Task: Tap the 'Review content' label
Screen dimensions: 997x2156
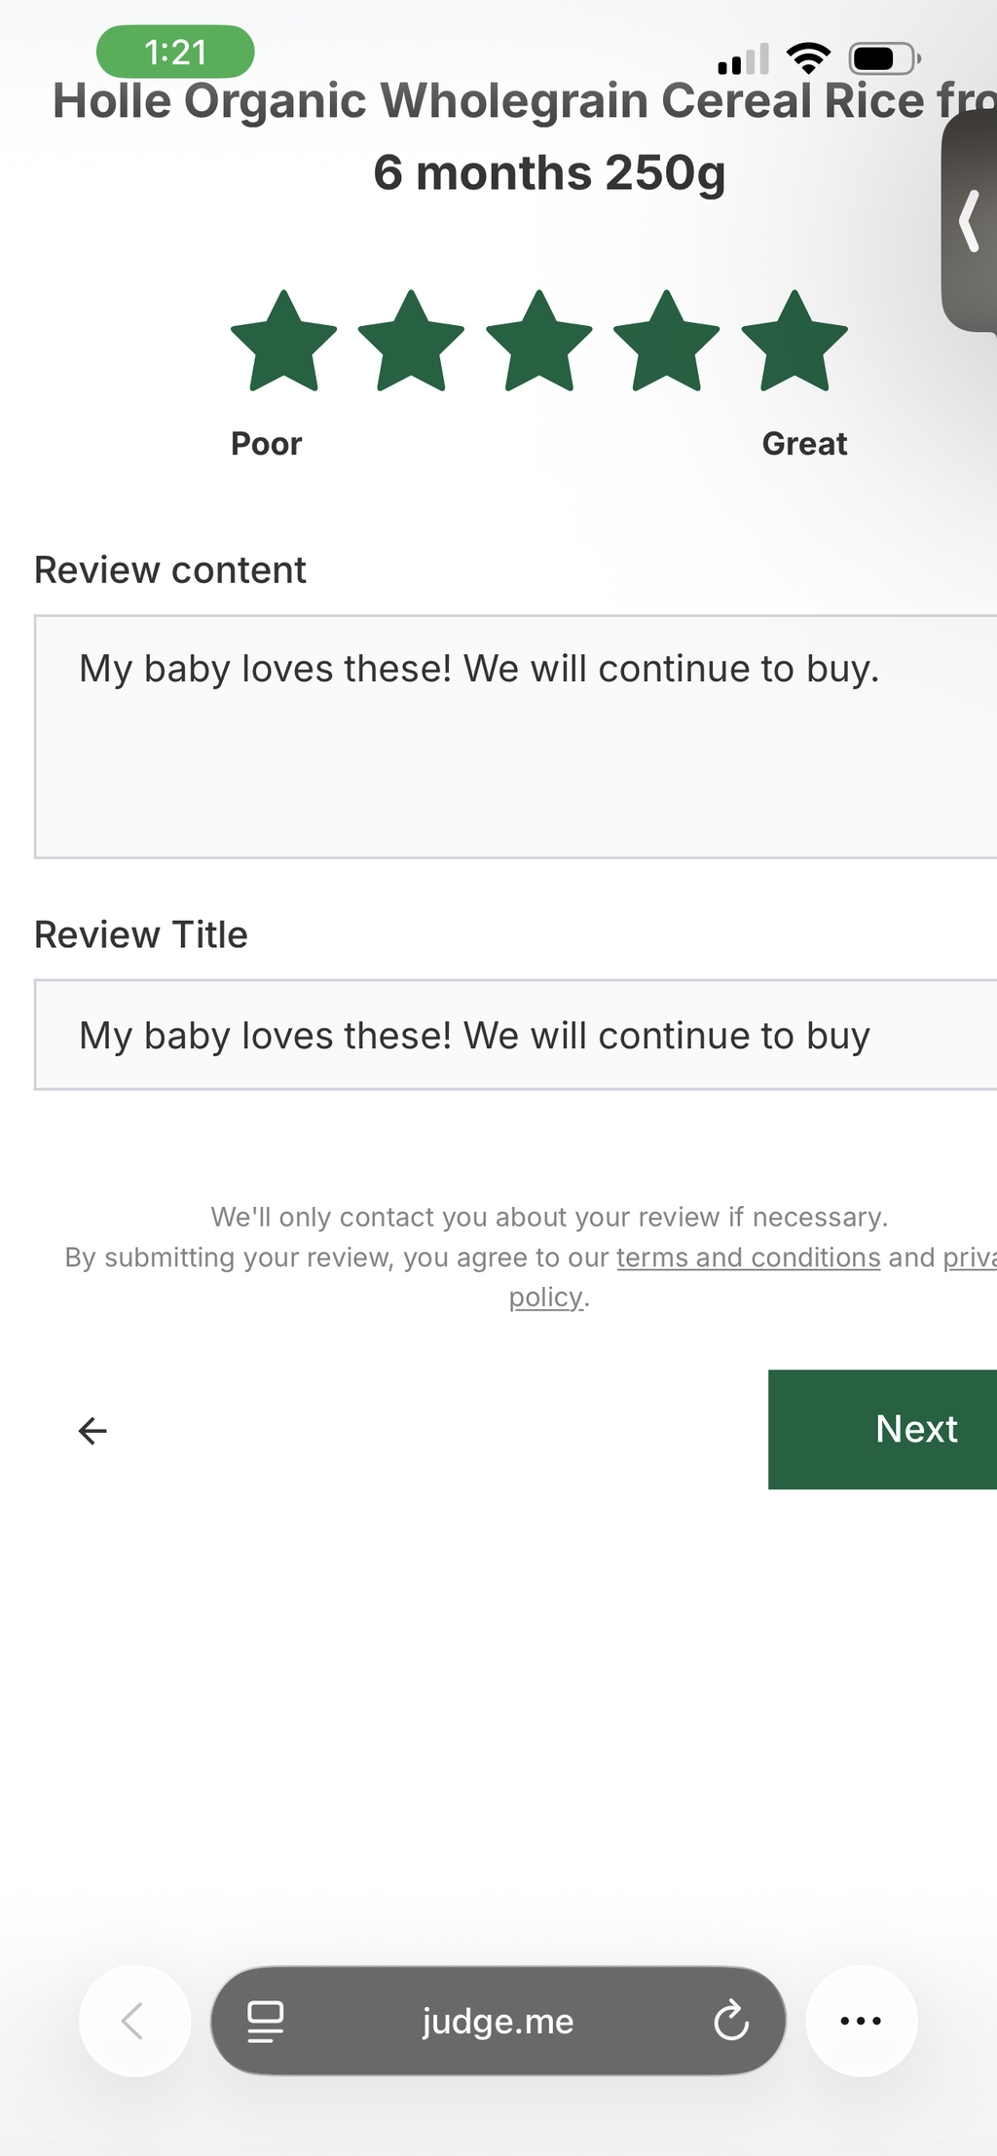Action: tap(170, 570)
